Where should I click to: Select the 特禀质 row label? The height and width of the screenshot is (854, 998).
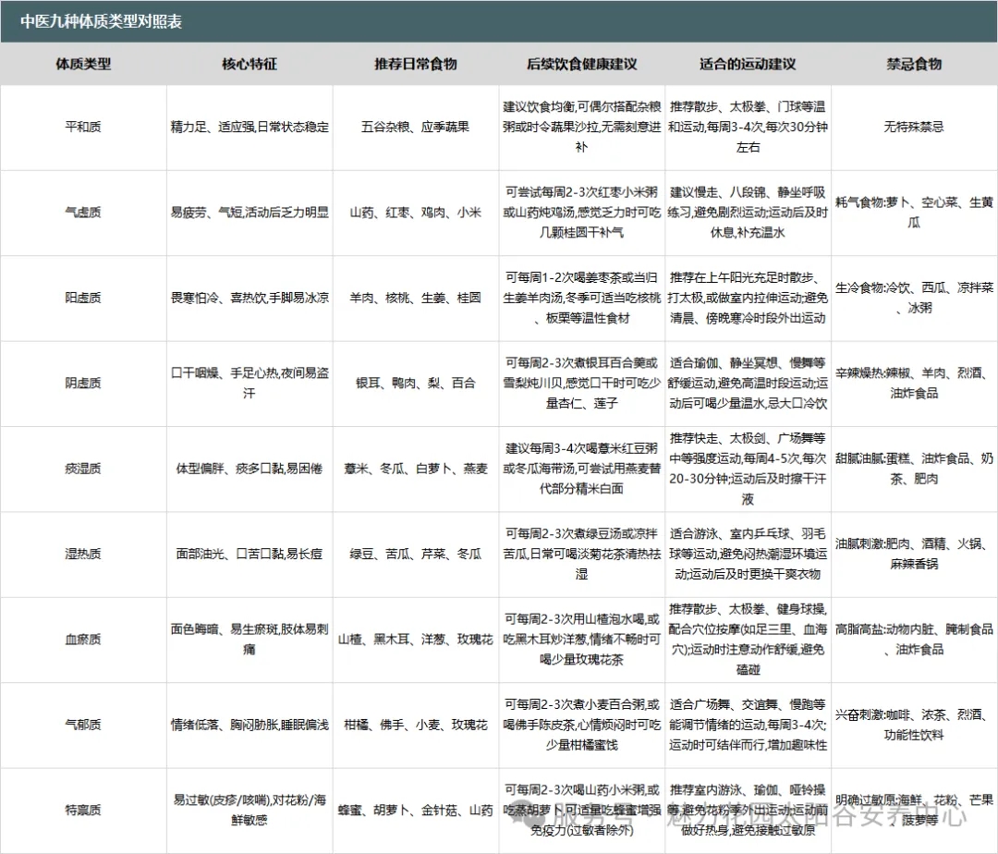pos(83,810)
